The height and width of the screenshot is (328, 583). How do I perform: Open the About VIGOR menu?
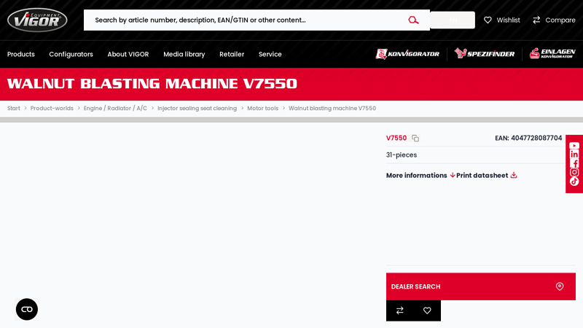click(x=128, y=54)
